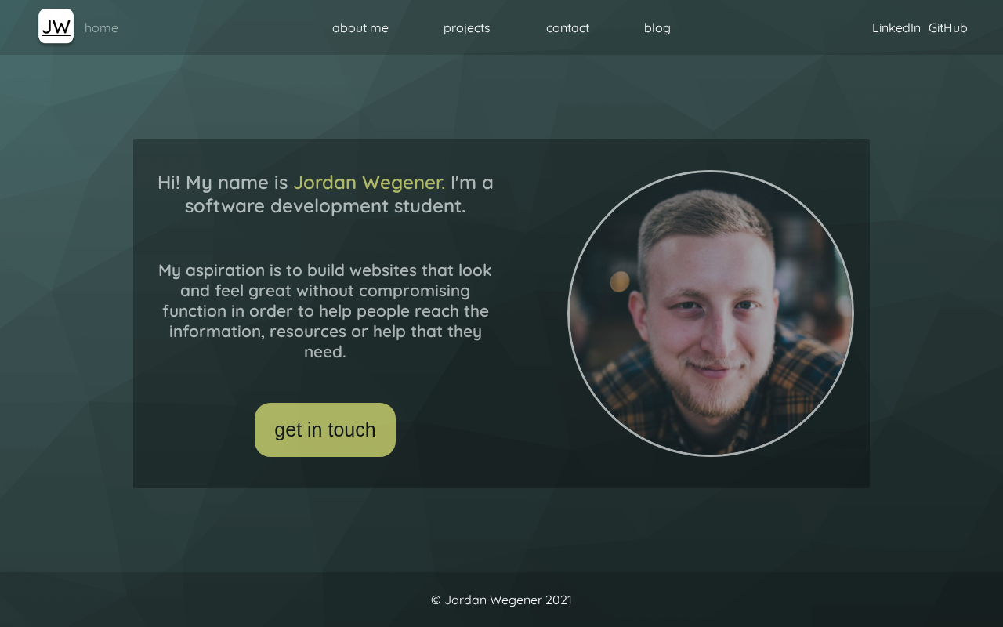
Task: Click the get in touch button
Action: coord(325,429)
